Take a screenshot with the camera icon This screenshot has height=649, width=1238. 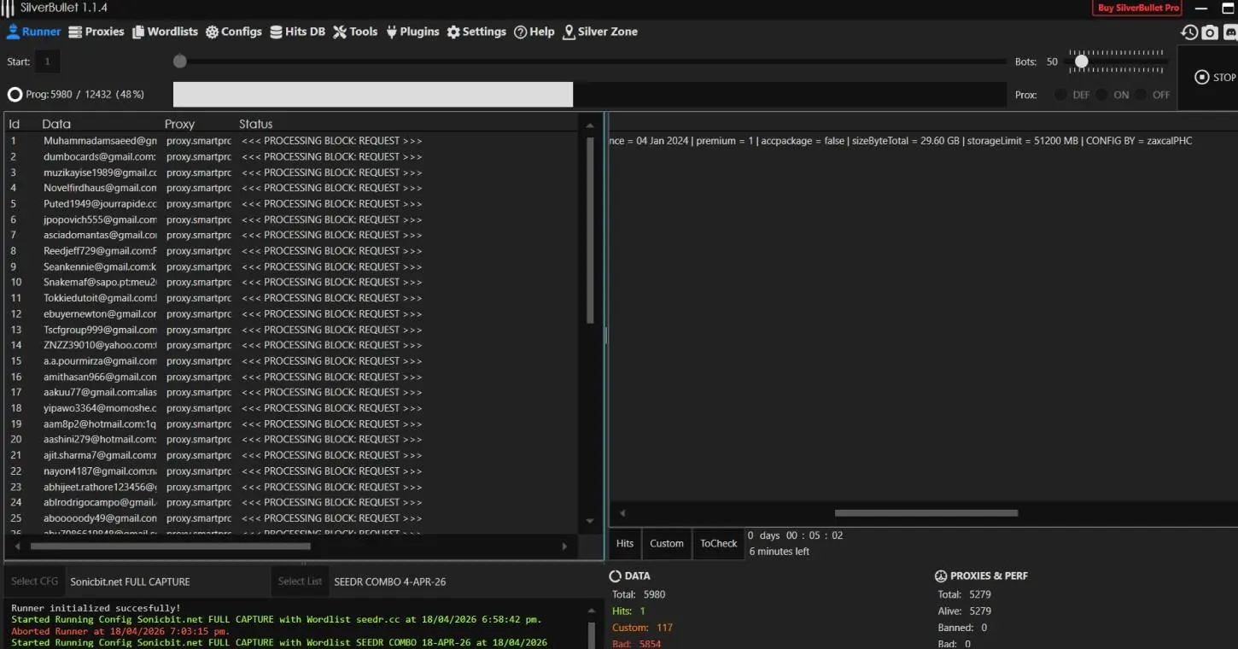pyautogui.click(x=1210, y=32)
